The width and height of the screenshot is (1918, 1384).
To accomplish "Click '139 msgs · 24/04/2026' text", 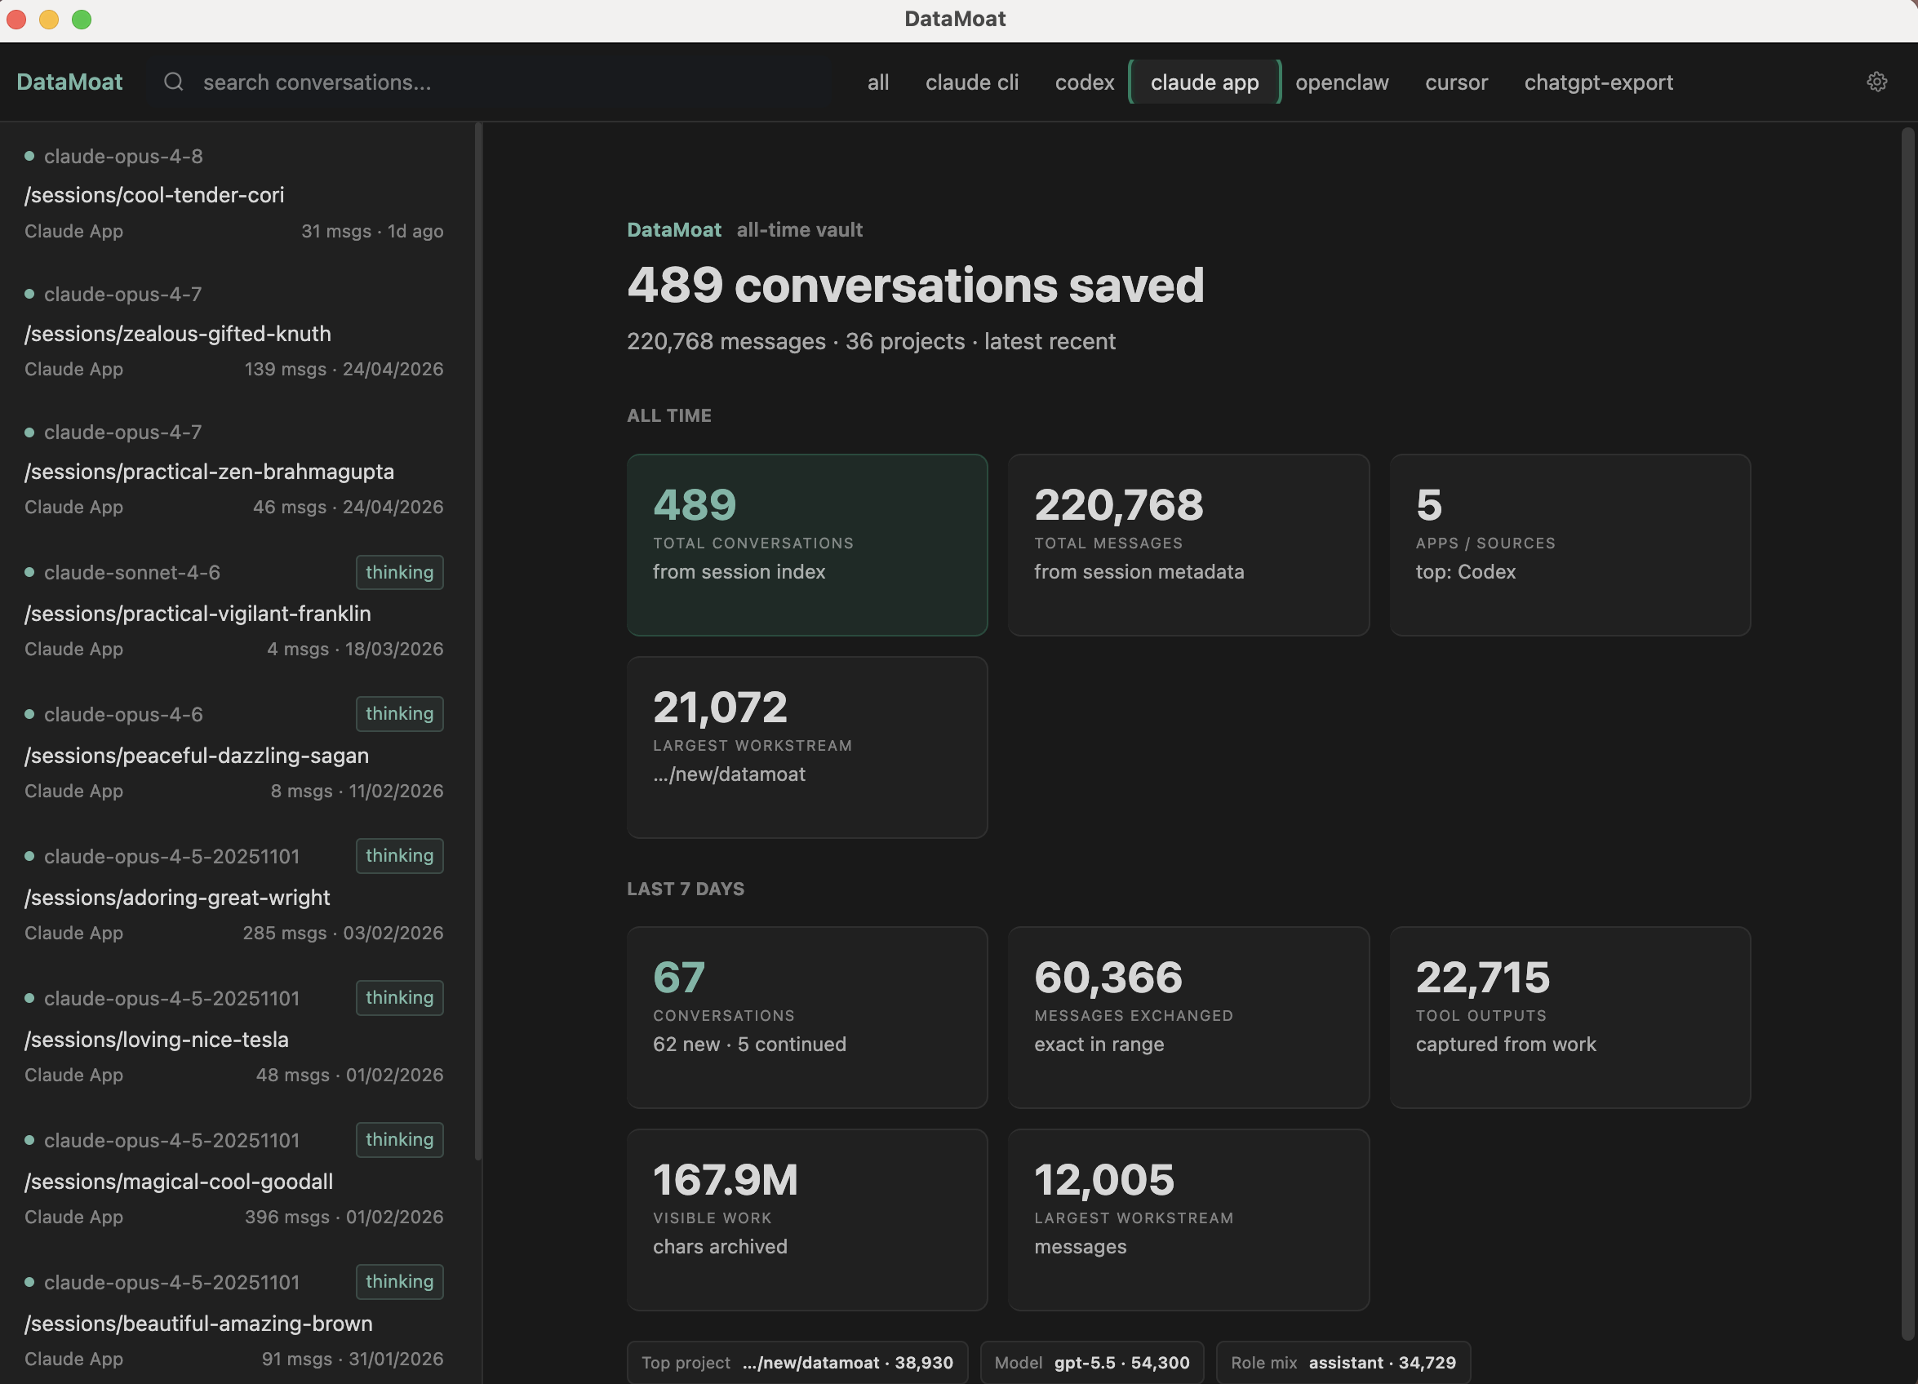I will (x=344, y=369).
